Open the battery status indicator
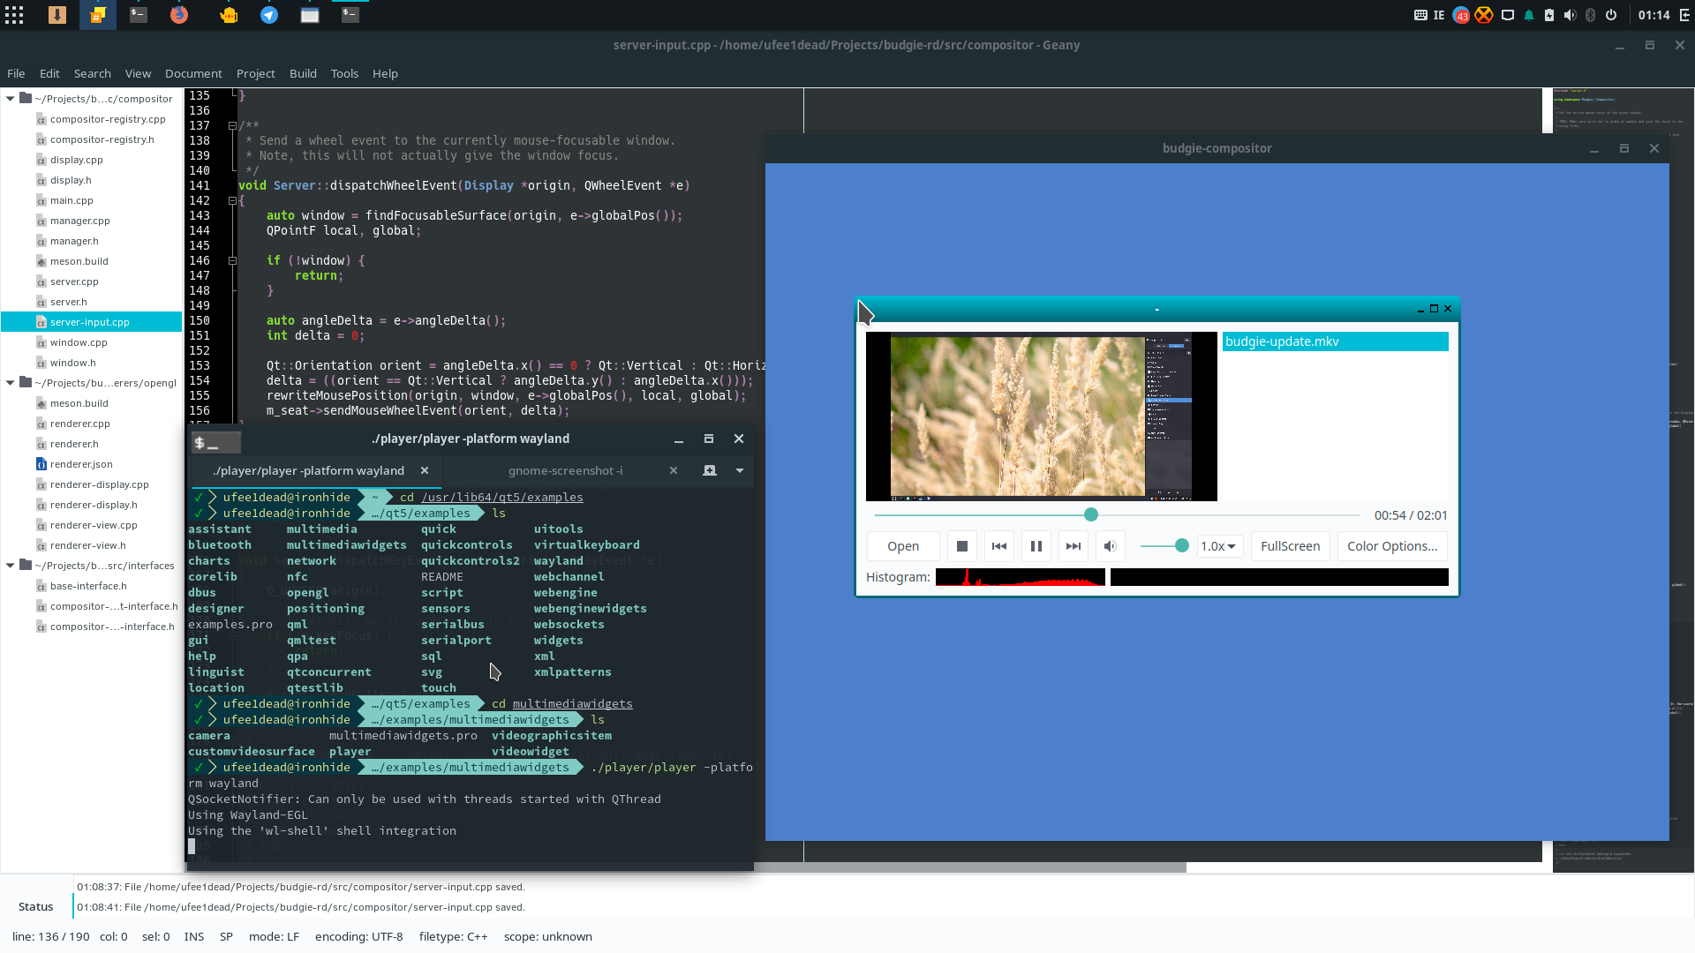The image size is (1695, 953). coord(1549,15)
